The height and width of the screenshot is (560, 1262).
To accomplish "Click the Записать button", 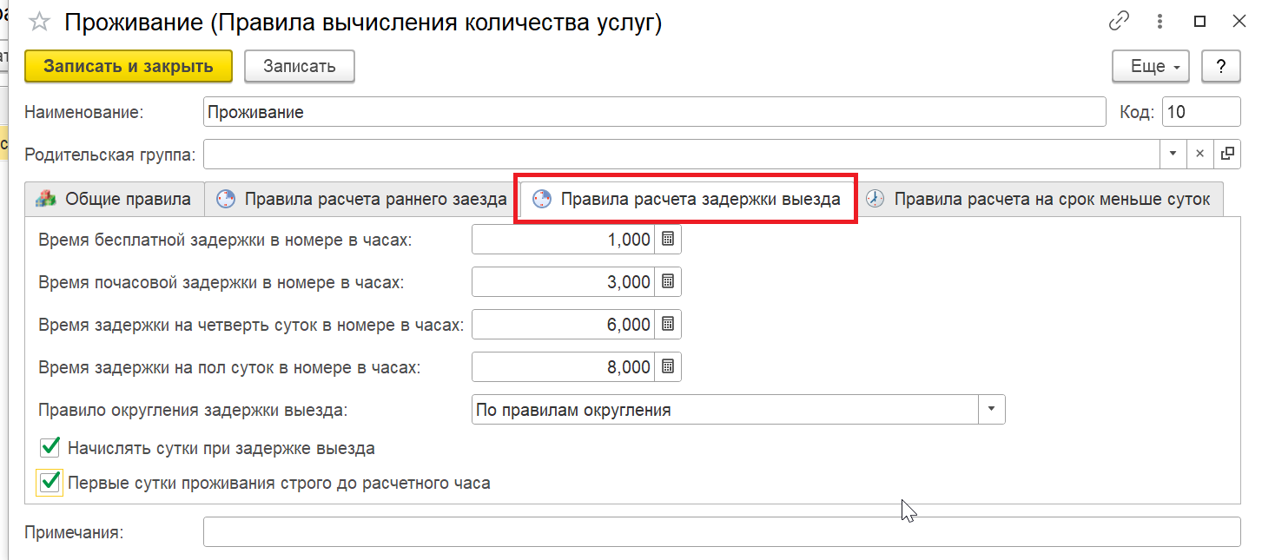I will pos(300,66).
